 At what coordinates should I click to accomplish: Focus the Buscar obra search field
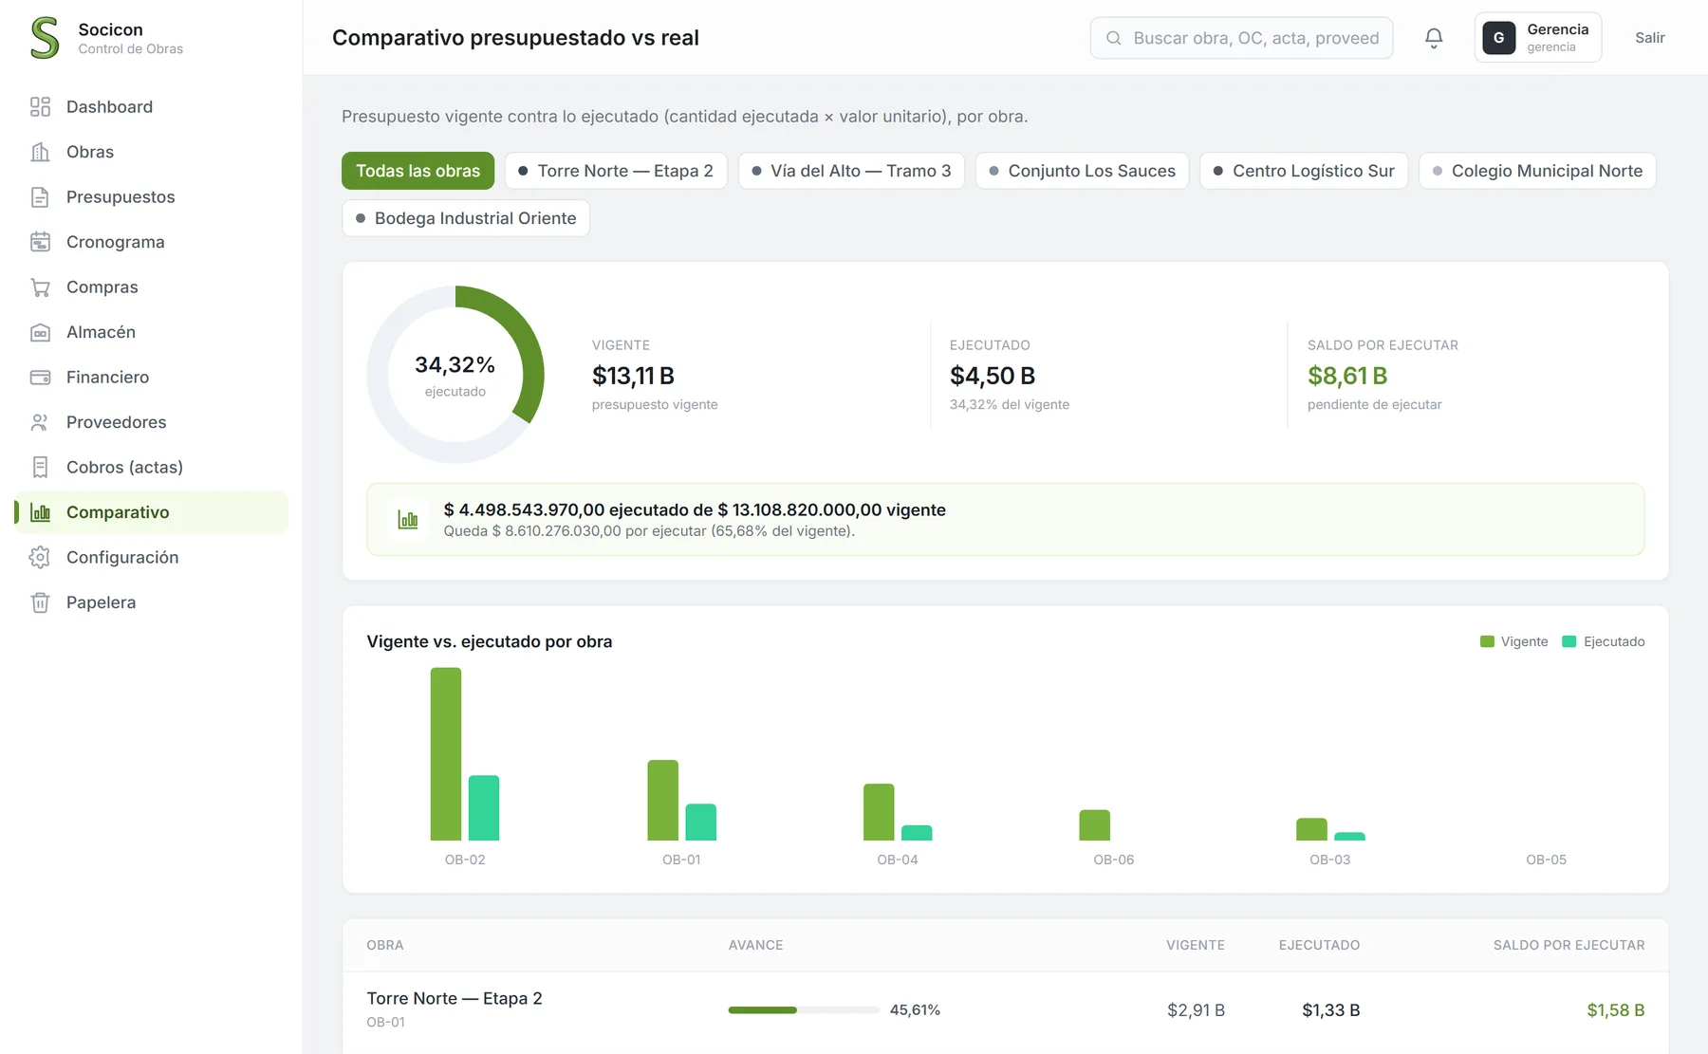click(x=1242, y=38)
